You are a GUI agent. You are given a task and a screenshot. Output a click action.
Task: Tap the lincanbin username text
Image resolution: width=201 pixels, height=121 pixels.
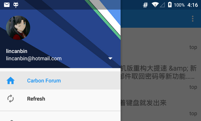tap(17, 51)
